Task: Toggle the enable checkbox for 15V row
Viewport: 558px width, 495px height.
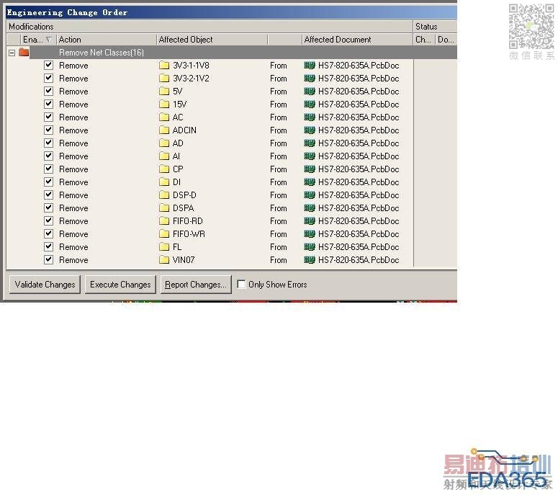Action: (48, 104)
